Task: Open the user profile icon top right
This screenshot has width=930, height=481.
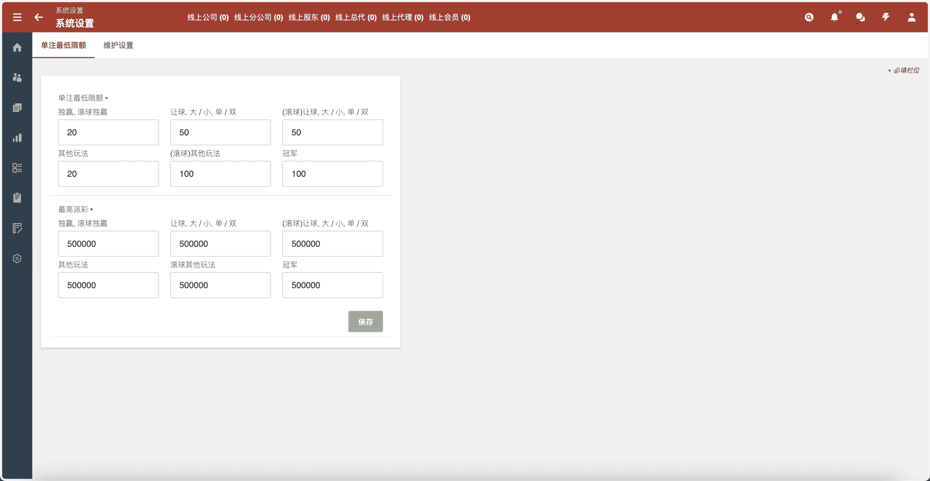Action: point(911,17)
